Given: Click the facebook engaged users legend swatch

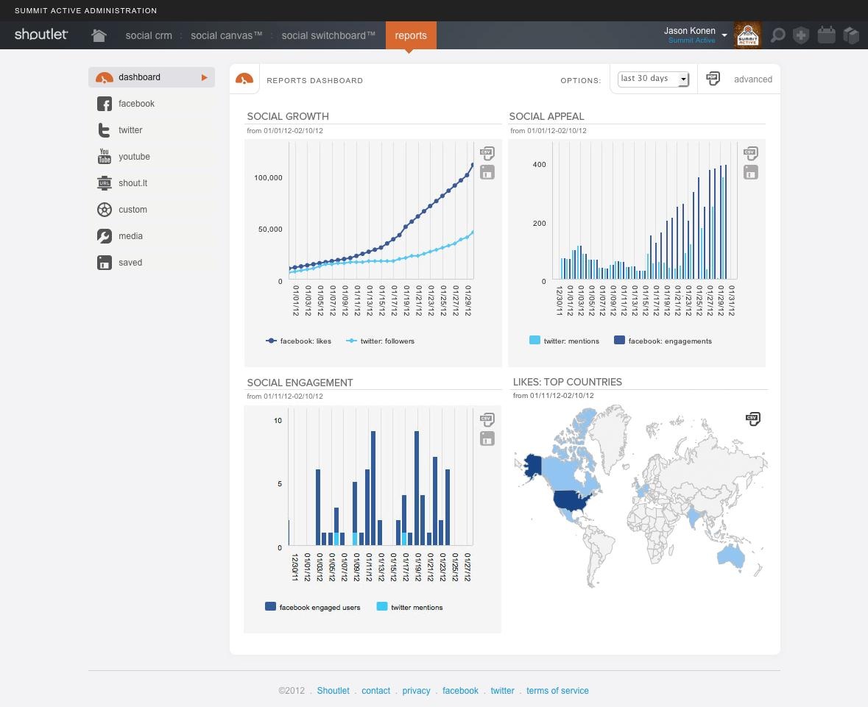Looking at the screenshot, I should tap(271, 606).
